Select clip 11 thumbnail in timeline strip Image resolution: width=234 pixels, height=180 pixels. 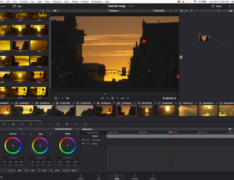[167, 111]
